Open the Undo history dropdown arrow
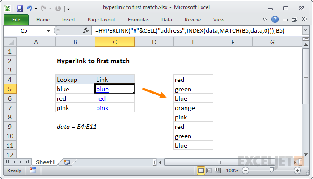 coord(36,9)
